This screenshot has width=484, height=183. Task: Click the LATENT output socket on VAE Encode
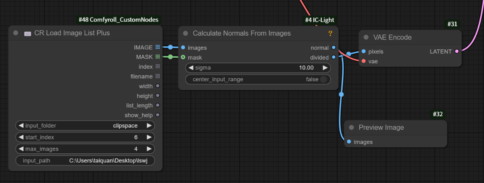tap(457, 51)
